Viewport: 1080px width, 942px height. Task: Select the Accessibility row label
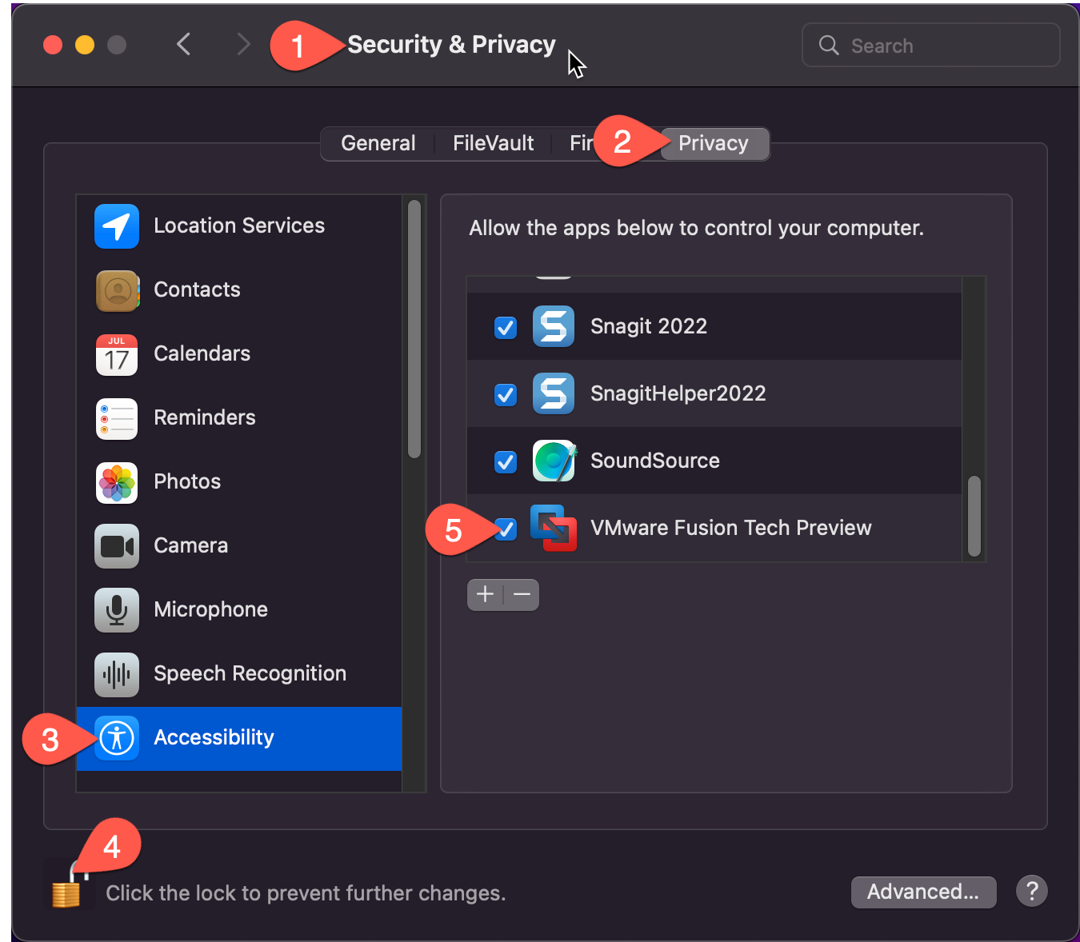point(214,737)
